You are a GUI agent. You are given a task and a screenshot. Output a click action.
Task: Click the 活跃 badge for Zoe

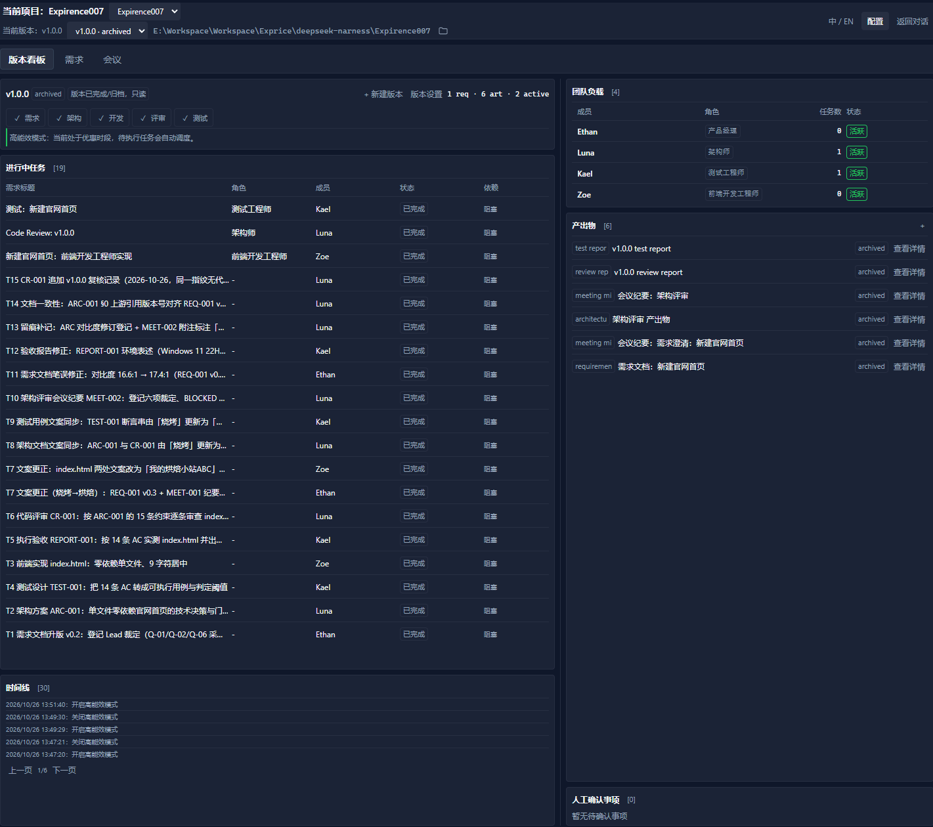coord(857,194)
